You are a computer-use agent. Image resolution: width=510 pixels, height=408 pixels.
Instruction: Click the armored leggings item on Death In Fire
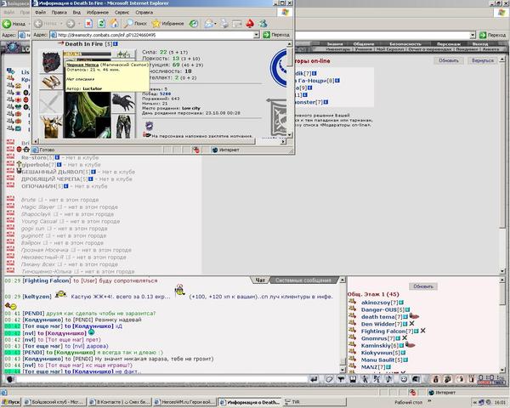pyautogui.click(x=123, y=127)
